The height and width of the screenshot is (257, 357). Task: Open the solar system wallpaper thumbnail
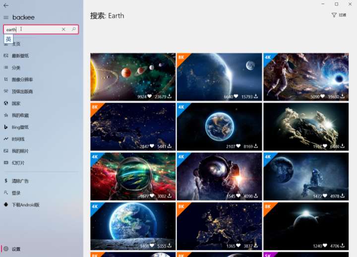pos(133,77)
